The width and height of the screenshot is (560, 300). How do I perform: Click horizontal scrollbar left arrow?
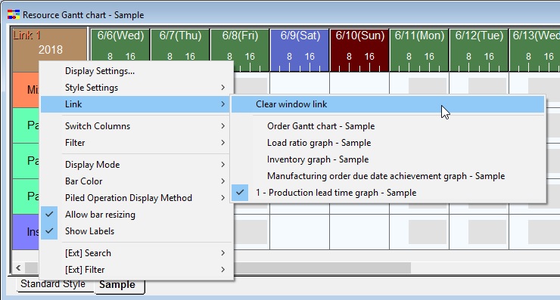point(19,268)
